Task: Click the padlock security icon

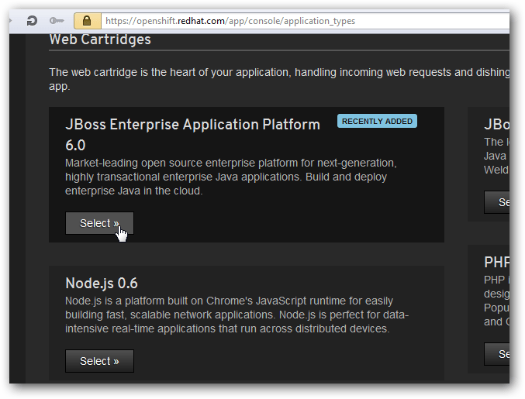Action: 87,21
